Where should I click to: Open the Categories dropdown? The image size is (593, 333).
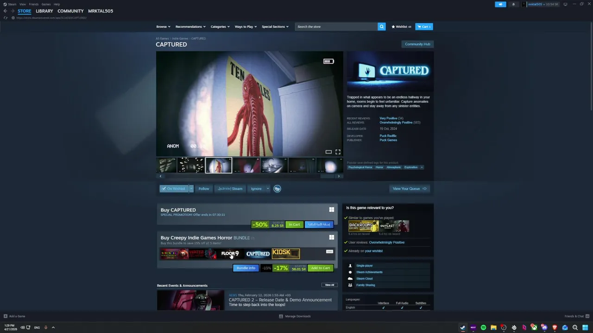click(220, 26)
